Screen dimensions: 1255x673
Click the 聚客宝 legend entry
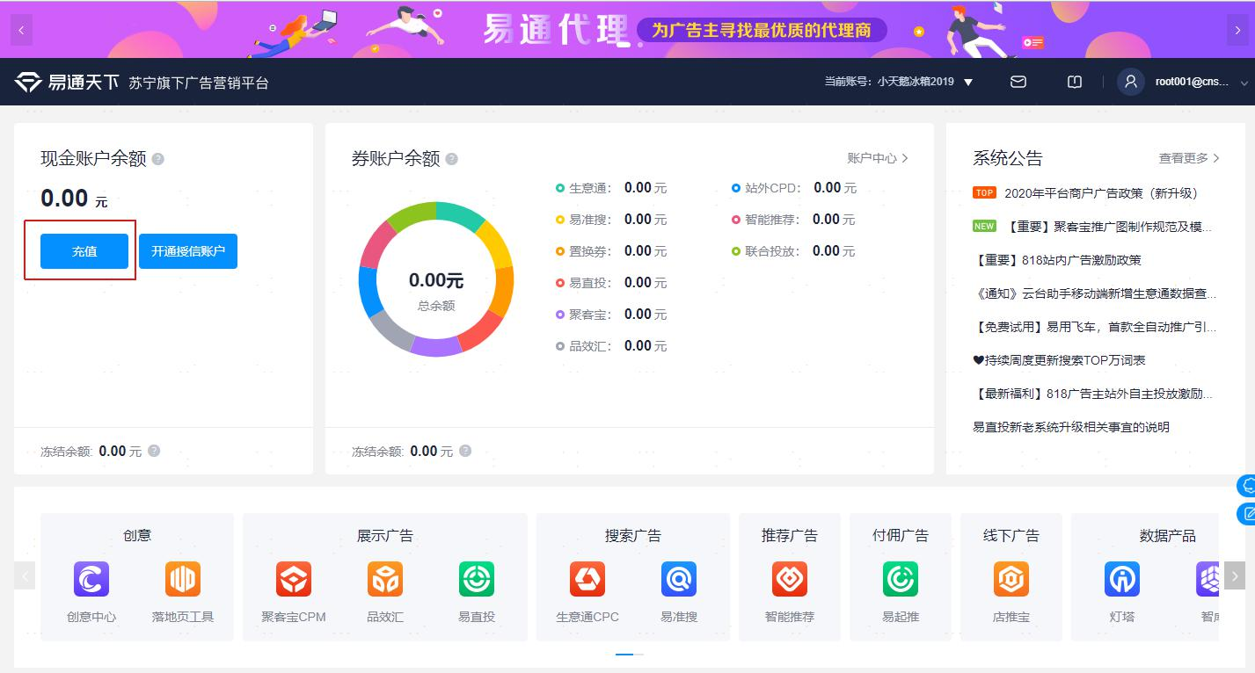pyautogui.click(x=611, y=315)
